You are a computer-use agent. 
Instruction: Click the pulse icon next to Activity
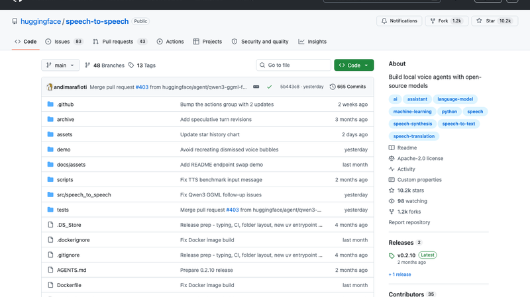pyautogui.click(x=392, y=169)
